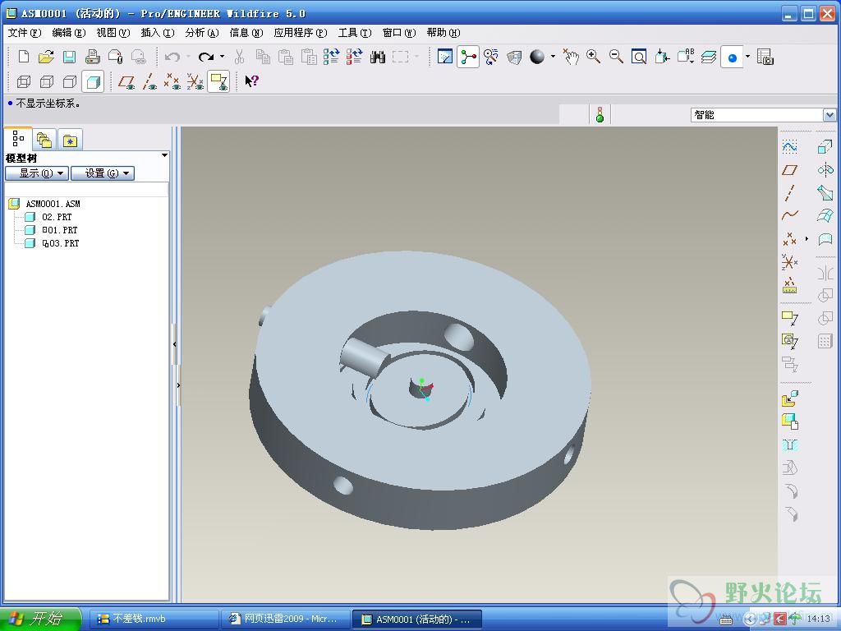Toggle datum axes display

click(x=149, y=81)
